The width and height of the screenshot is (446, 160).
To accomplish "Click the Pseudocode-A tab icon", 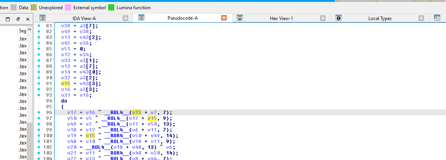I will pyautogui.click(x=141, y=18).
